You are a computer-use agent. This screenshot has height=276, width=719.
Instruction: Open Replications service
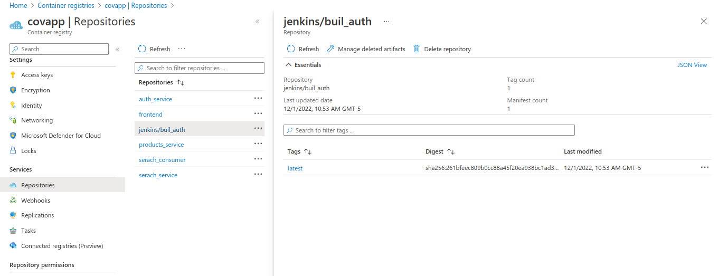pos(37,215)
